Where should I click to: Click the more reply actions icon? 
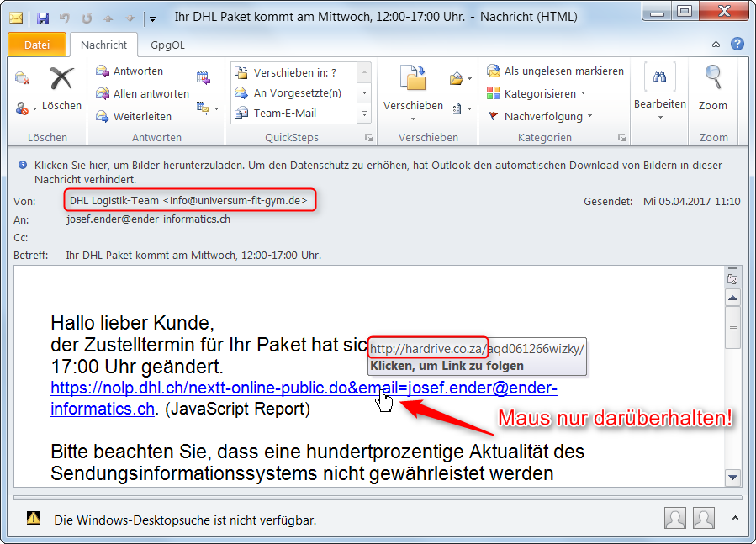point(203,108)
